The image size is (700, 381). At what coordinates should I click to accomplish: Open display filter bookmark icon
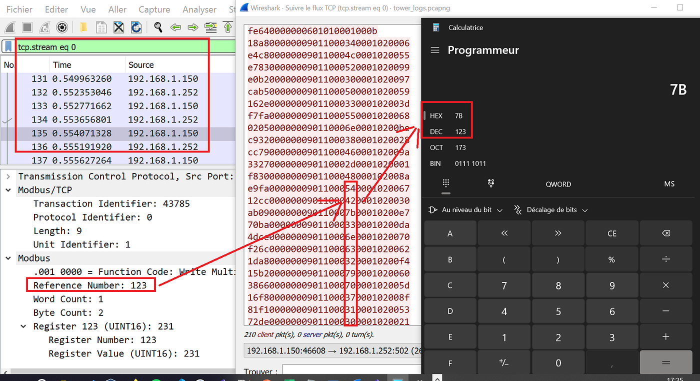tap(8, 47)
